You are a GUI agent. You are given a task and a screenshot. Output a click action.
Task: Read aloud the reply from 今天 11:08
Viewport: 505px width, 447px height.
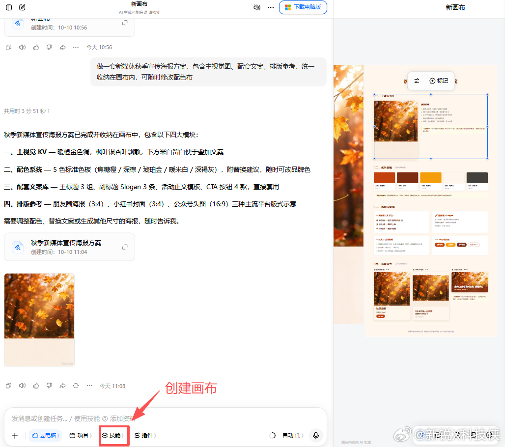(22, 386)
